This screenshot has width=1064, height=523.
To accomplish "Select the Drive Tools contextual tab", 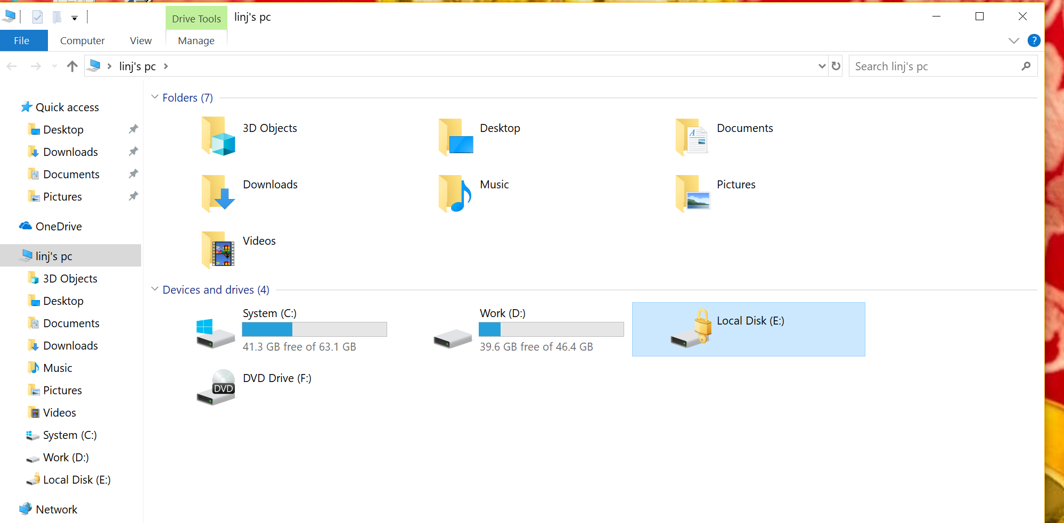I will (x=196, y=18).
